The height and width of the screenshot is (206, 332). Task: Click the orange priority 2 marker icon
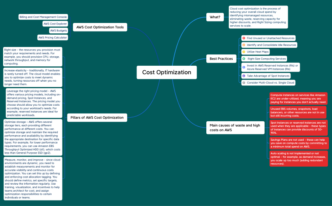(x=244, y=45)
